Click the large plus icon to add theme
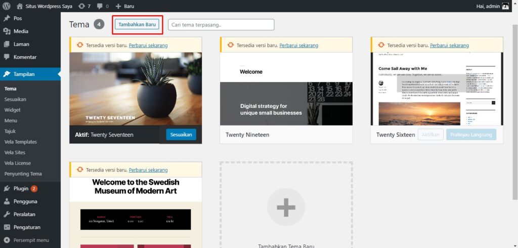Image resolution: width=518 pixels, height=248 pixels. point(286,208)
